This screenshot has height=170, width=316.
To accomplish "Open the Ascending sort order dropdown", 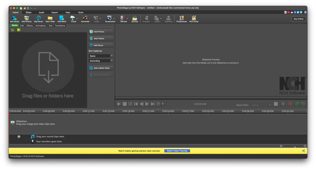I will (x=101, y=61).
